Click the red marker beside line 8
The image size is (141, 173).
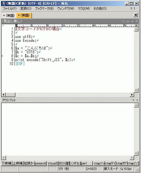(2, 56)
